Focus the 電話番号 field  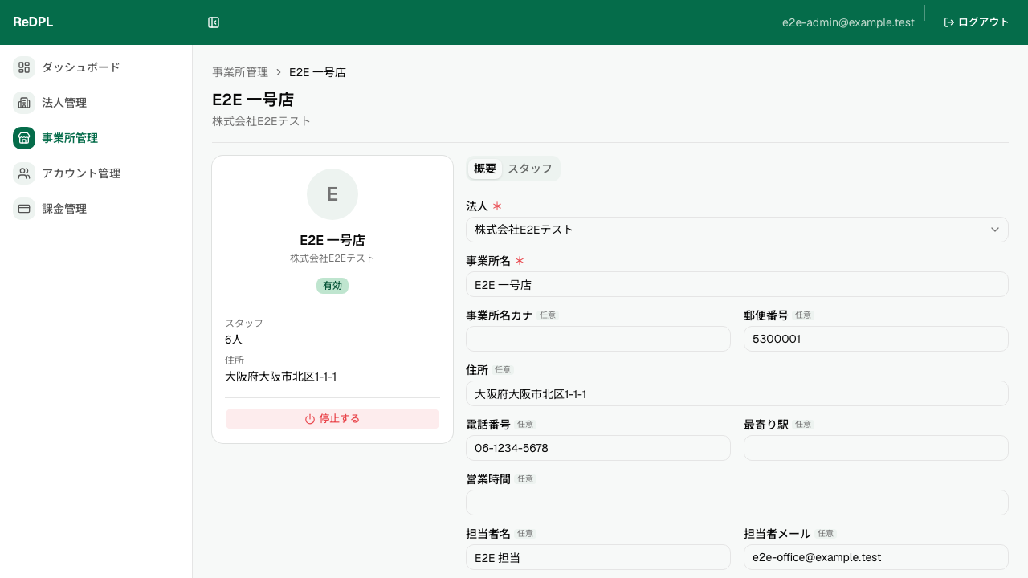tap(598, 448)
